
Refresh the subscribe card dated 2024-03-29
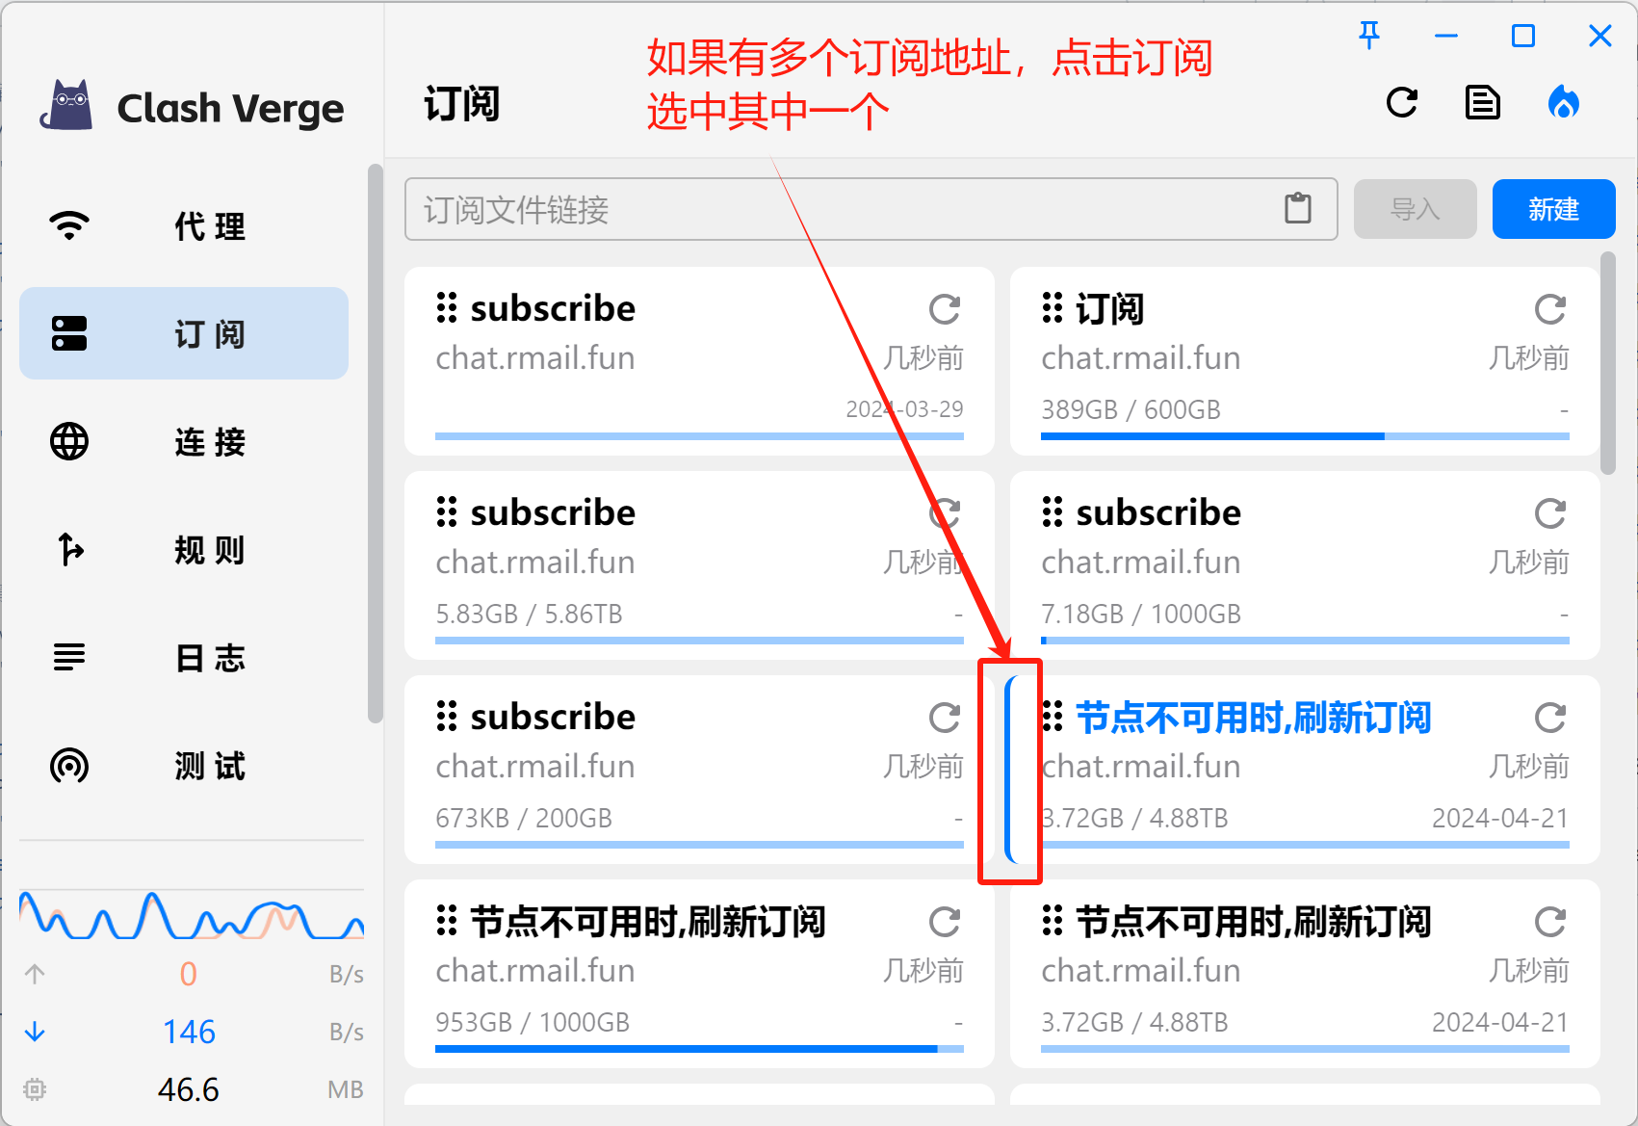pos(945,309)
